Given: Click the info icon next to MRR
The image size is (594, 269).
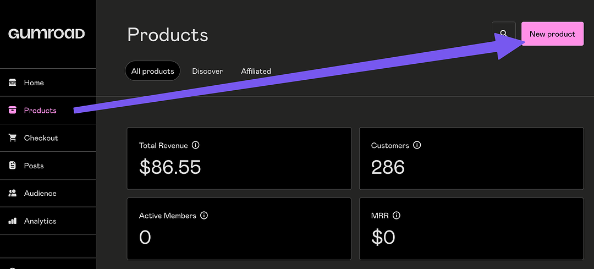Looking at the screenshot, I should 397,216.
